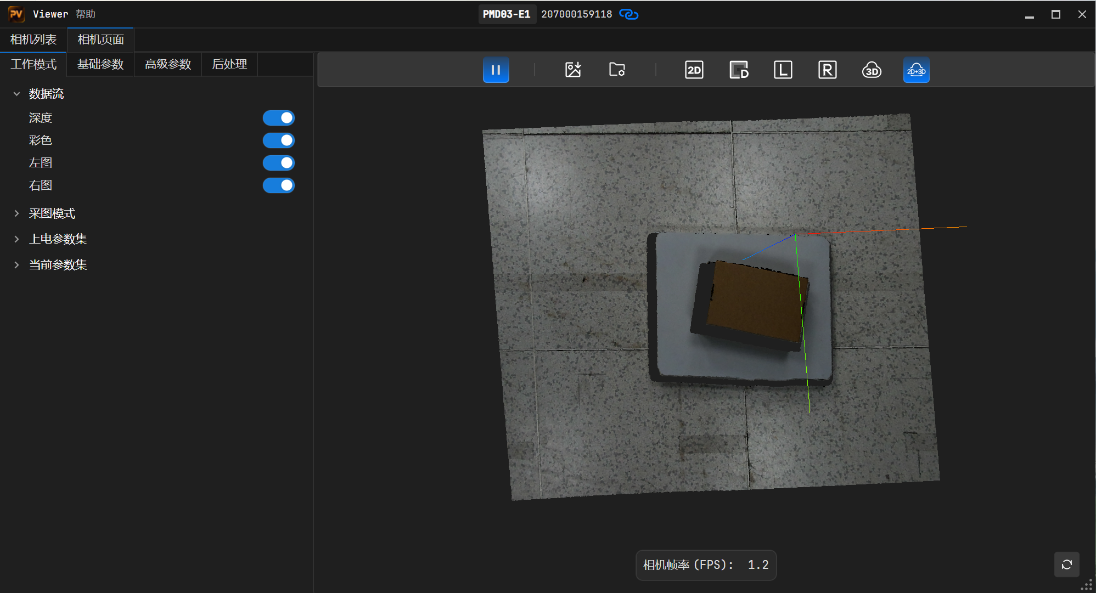Toggle the 右图 right image switch
Viewport: 1096px width, 593px height.
279,185
